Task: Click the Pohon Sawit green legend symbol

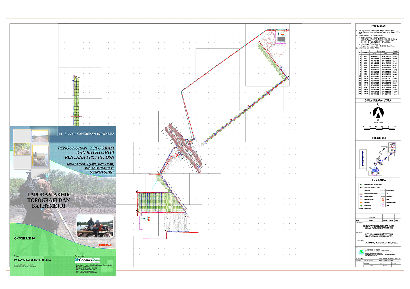Action: [x=361, y=205]
